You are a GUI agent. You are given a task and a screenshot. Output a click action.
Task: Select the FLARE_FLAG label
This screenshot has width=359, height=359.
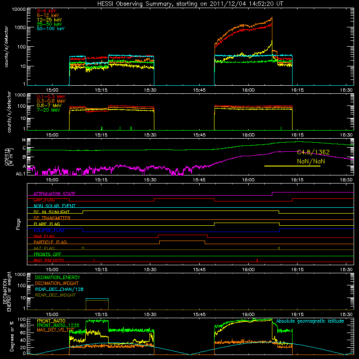47,224
